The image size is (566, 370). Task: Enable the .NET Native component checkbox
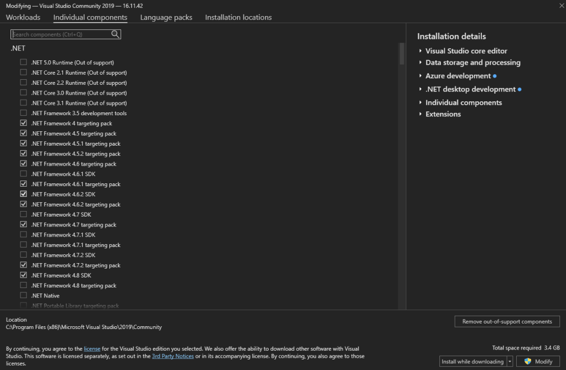coord(23,296)
